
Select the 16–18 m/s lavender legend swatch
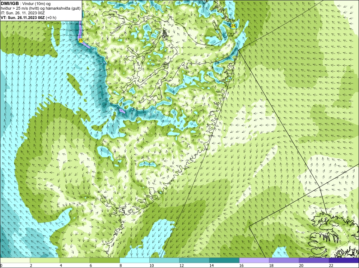coord(254,260)
